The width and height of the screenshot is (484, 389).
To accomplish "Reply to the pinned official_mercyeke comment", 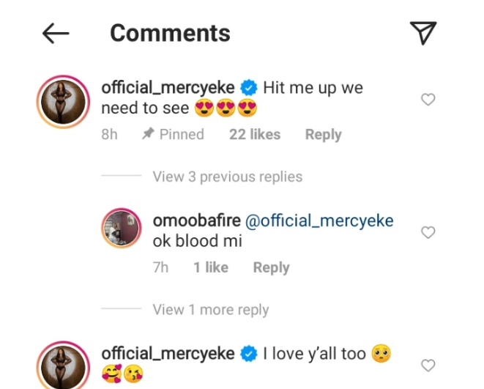I will tap(323, 135).
